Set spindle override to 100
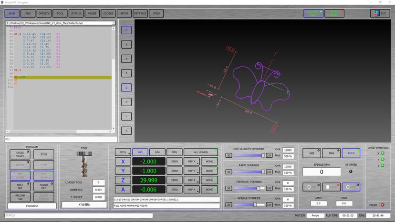This screenshot has width=395, height=222. tap(269, 205)
